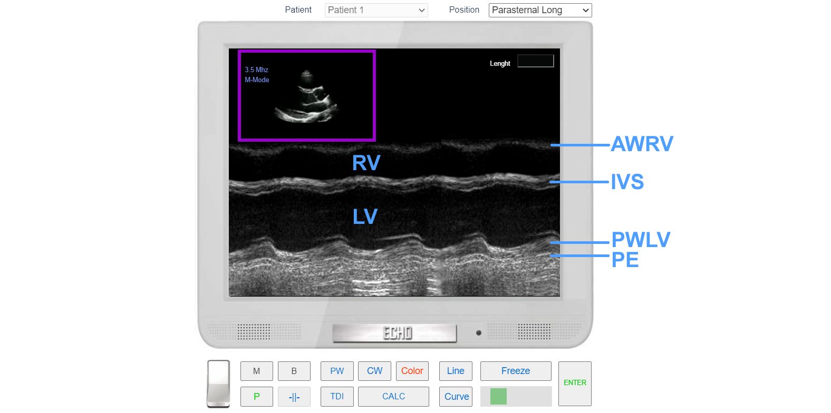Image resolution: width=831 pixels, height=413 pixels.
Task: Select TDI mode
Action: tap(337, 397)
